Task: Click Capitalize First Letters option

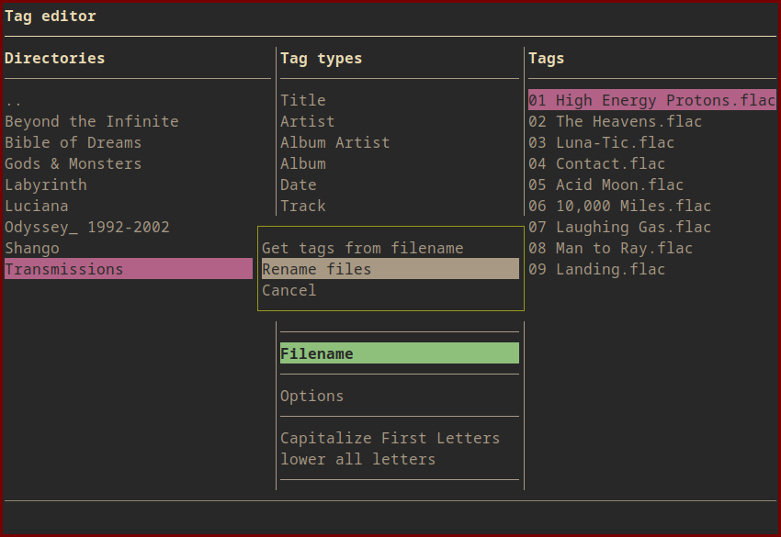Action: pyautogui.click(x=390, y=438)
